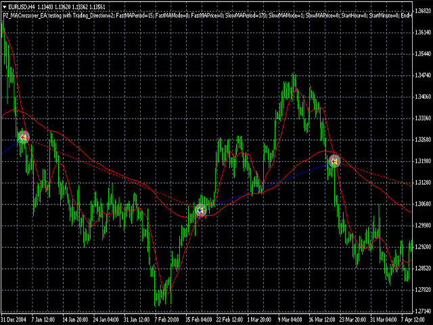Screen dimensions: 433x325
Task: Click the 1.29200 price axis label
Action: pos(423,246)
